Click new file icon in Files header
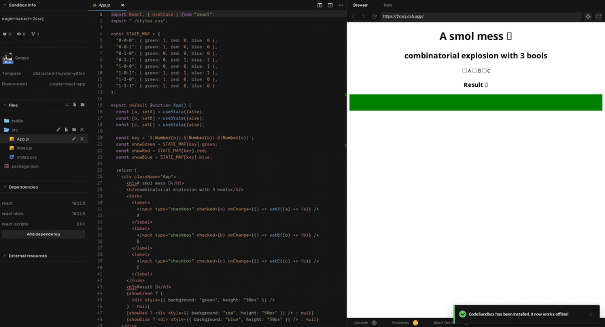 tap(75, 105)
